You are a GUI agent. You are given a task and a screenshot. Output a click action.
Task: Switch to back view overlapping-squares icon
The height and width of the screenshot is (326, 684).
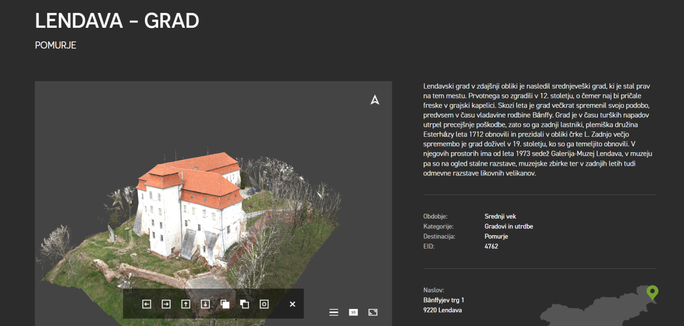[244, 304]
